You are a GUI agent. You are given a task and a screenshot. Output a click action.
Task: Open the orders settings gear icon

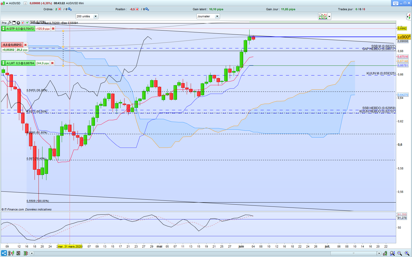pyautogui.click(x=70, y=9)
